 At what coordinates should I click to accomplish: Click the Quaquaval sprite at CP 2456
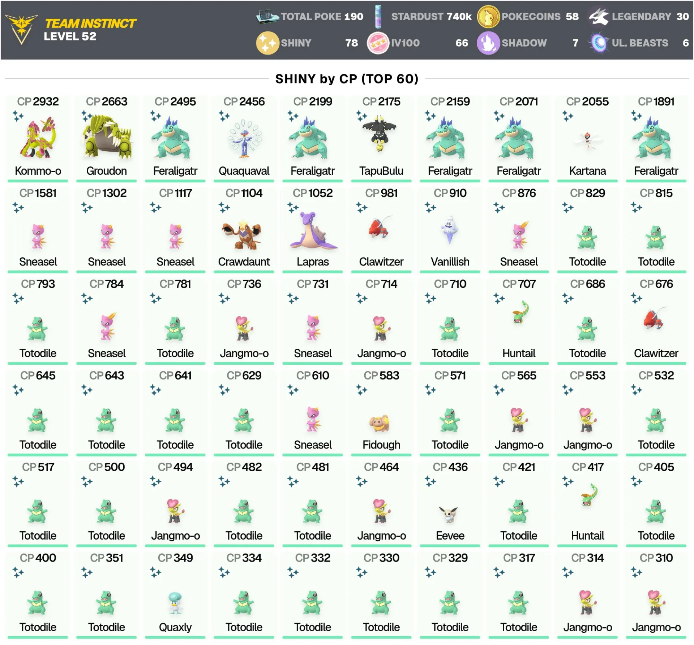[x=244, y=139]
